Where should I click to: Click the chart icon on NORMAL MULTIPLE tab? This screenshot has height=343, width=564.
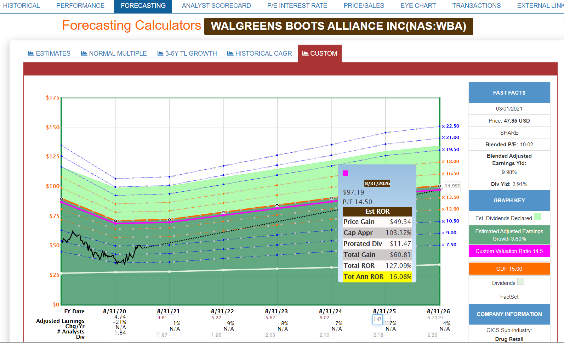(84, 53)
